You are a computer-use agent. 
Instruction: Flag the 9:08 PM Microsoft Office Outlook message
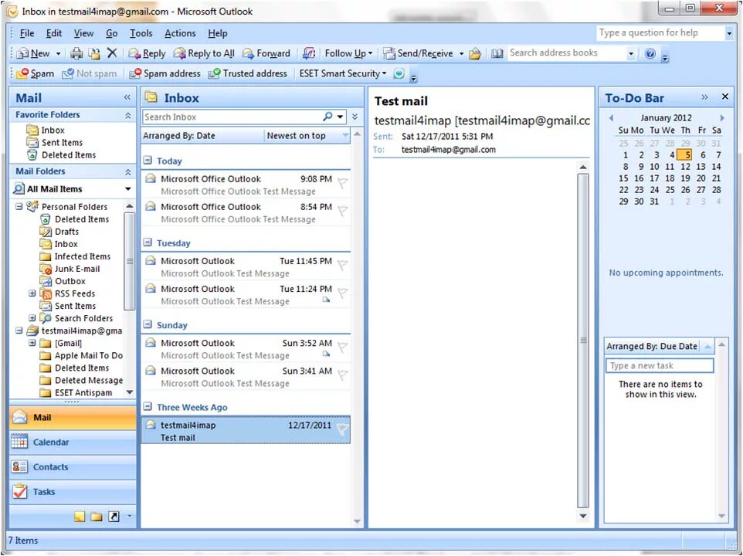(x=343, y=183)
